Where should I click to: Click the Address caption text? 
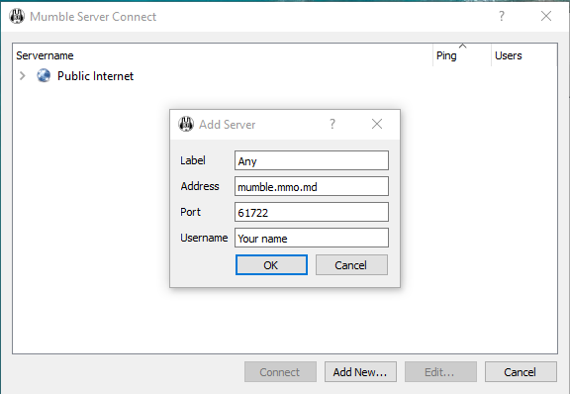[x=200, y=186]
